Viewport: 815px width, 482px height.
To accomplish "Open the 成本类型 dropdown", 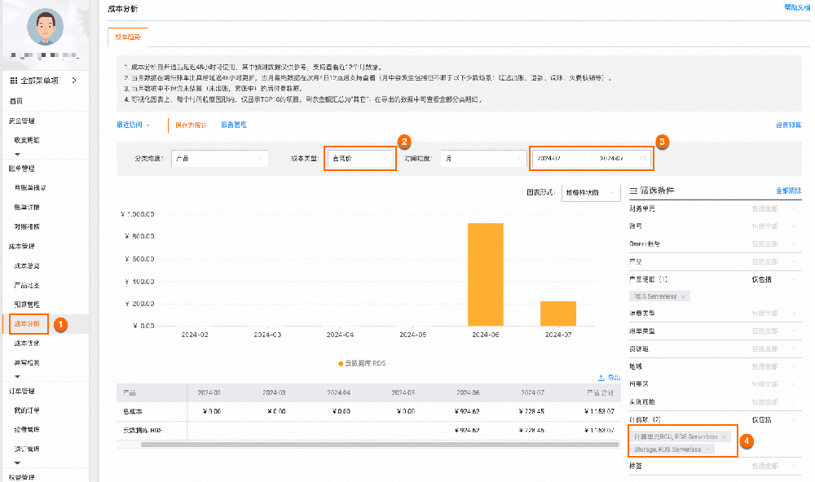I will (359, 158).
